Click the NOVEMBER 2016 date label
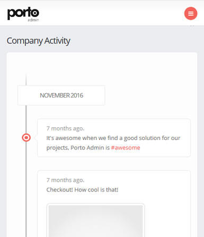Image resolution: width=204 pixels, height=237 pixels. tap(61, 95)
